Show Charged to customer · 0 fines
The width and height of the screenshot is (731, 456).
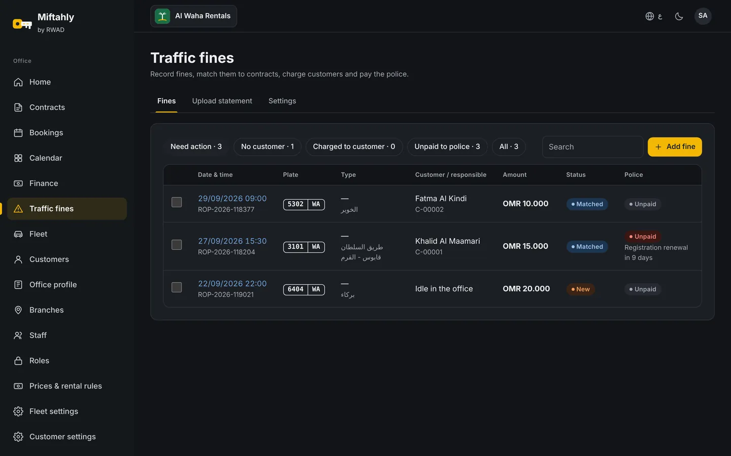coord(354,147)
